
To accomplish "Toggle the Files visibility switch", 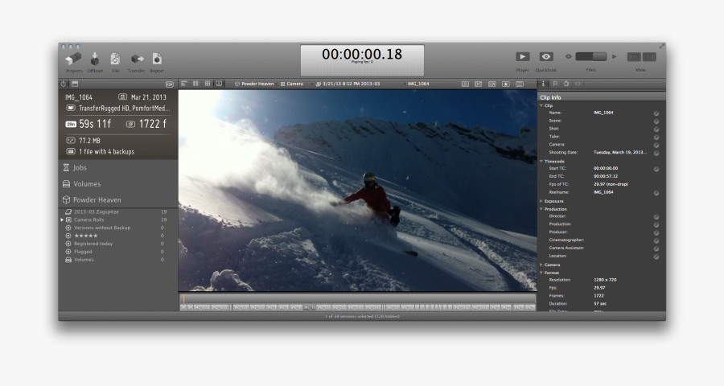I will (x=590, y=57).
